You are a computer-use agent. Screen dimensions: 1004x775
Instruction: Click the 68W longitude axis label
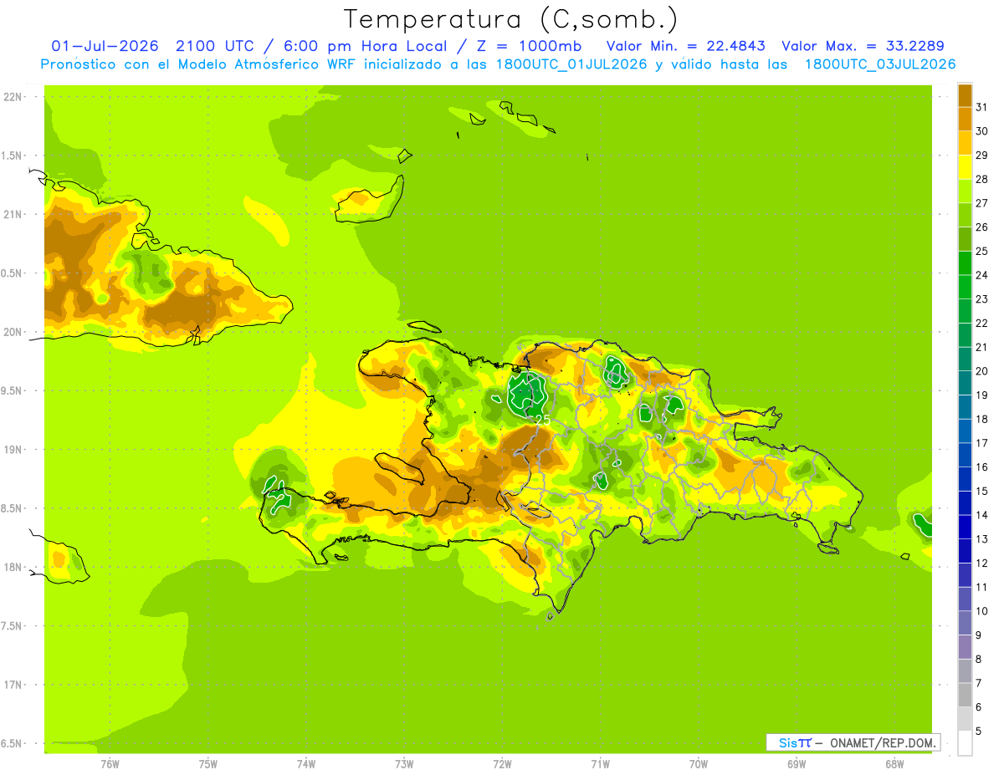click(894, 763)
